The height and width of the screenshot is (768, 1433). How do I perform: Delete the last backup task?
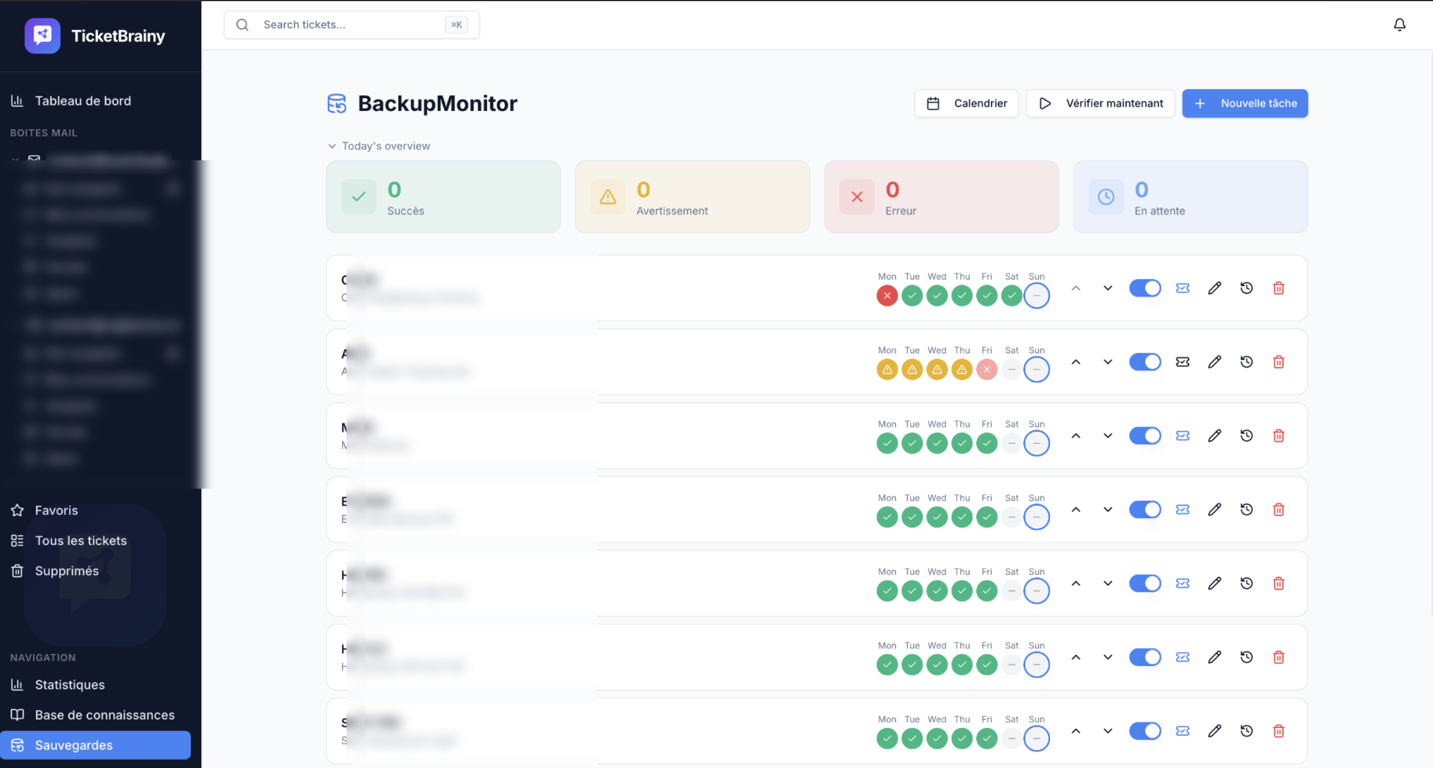(x=1279, y=731)
